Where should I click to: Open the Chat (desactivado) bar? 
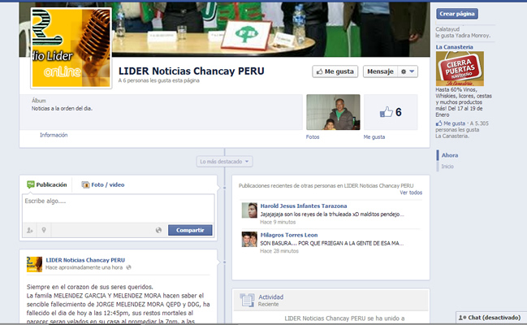point(491,317)
